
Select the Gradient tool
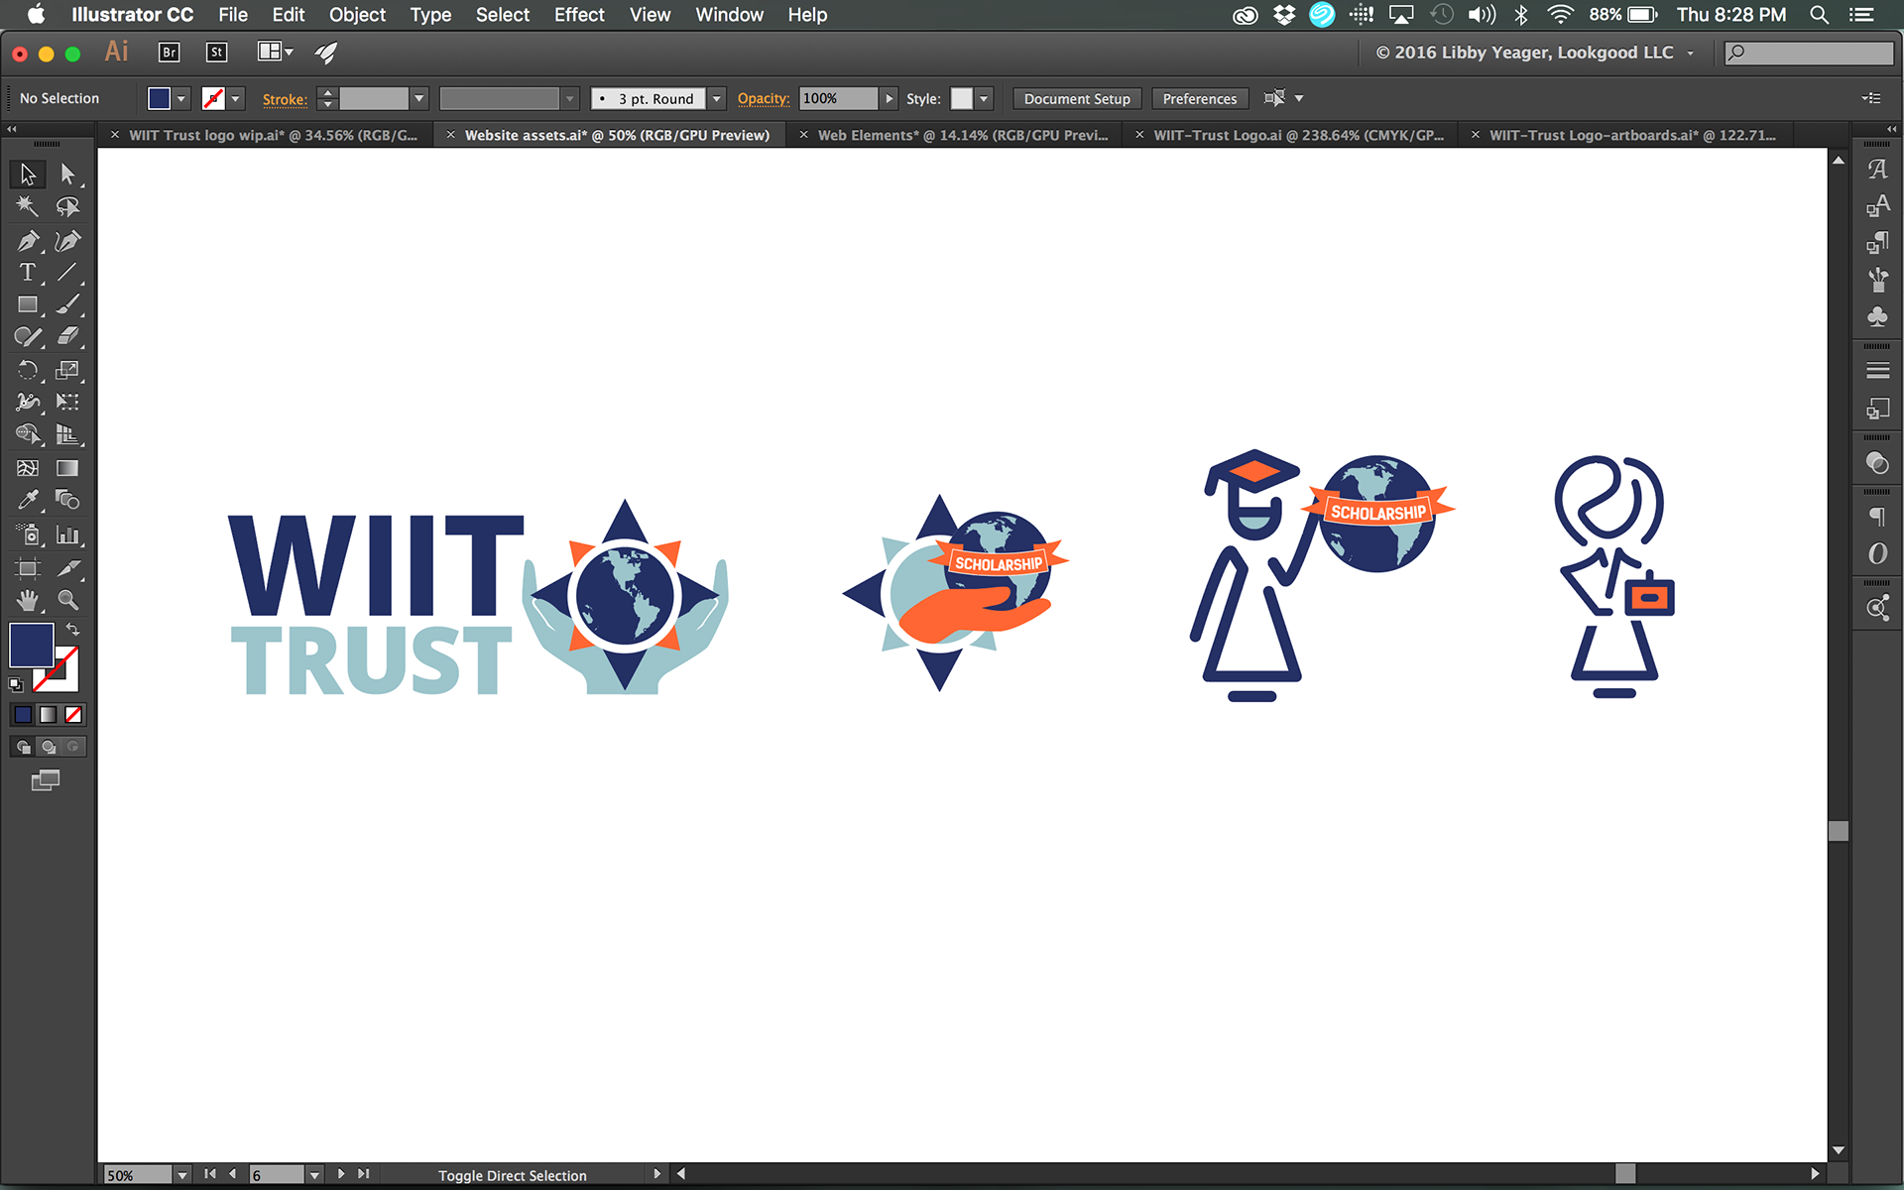point(67,468)
